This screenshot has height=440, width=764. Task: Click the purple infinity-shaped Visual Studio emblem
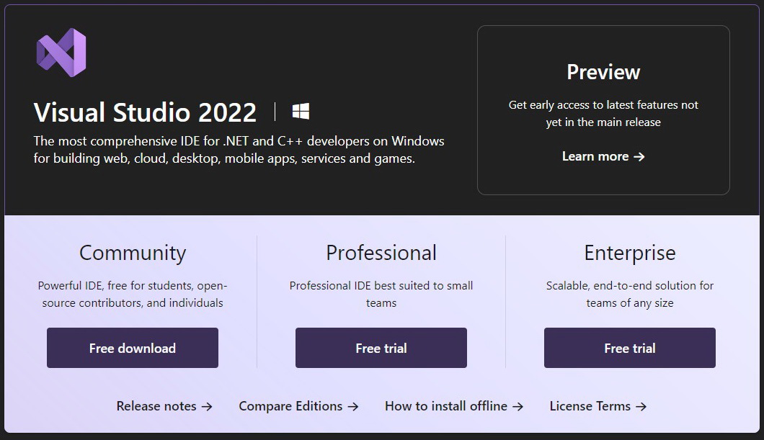(61, 51)
